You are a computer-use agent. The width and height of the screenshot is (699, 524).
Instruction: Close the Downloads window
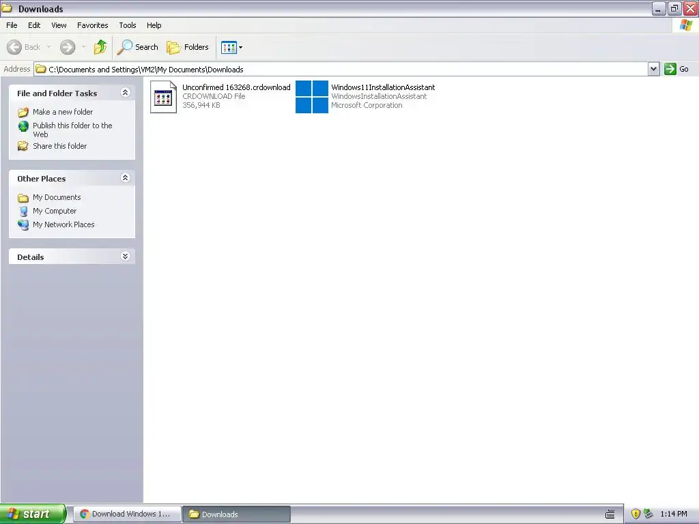click(x=691, y=8)
